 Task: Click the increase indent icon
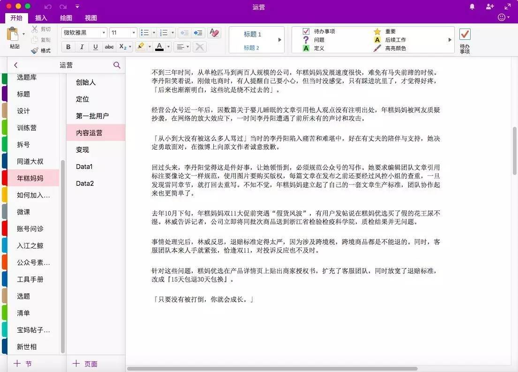pos(198,33)
